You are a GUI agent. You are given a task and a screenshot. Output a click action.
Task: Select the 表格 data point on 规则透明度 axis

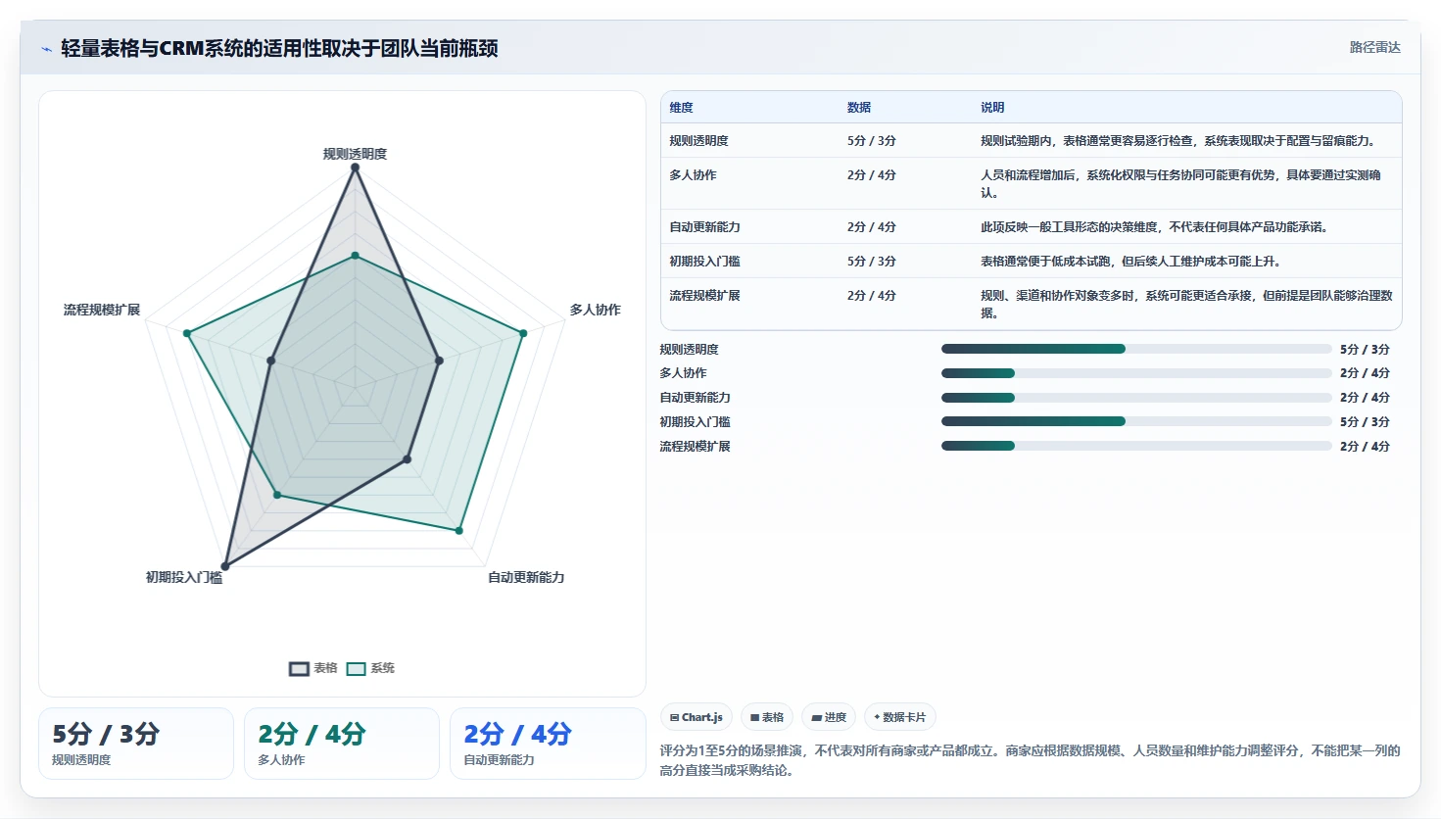click(x=355, y=168)
